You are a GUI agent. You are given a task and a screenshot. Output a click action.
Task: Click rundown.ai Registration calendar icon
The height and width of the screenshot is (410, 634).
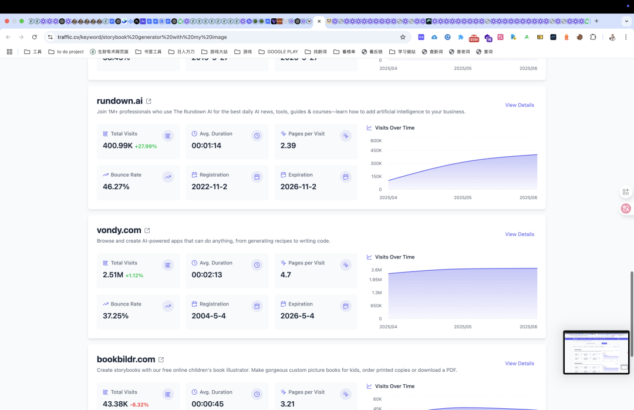pos(257,177)
